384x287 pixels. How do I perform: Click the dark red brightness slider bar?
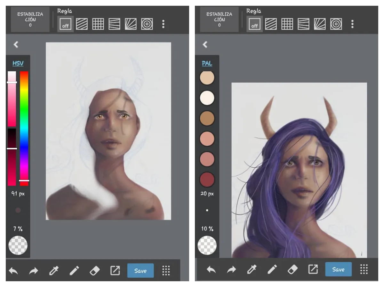[12, 157]
